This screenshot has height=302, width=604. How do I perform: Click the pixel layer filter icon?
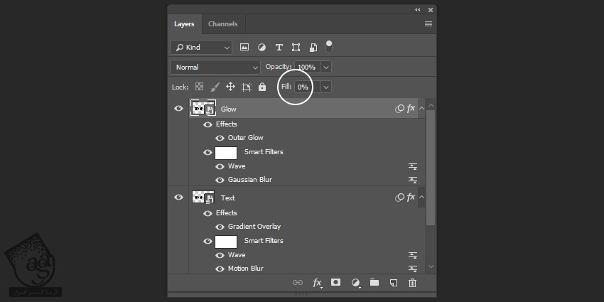point(244,48)
